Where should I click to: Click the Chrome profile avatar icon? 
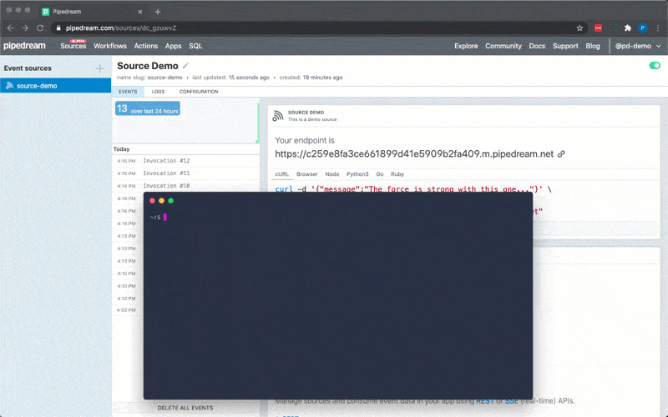coord(642,28)
